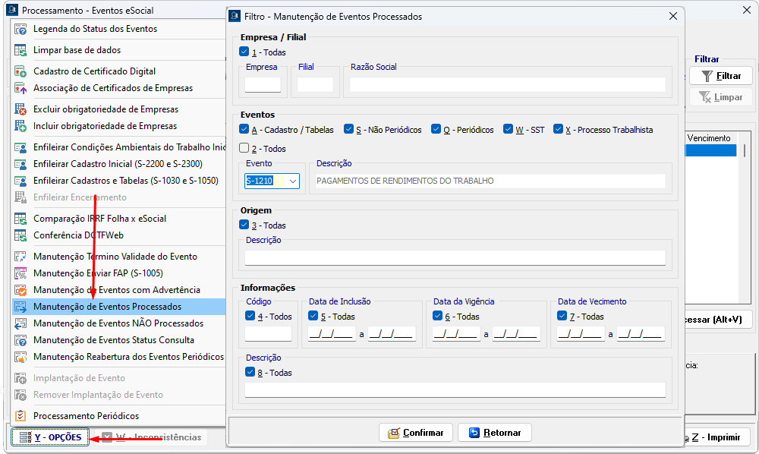Click the Limpar base de dados icon

(20, 50)
